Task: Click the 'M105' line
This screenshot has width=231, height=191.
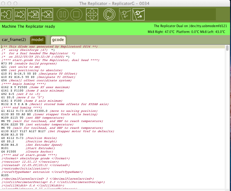Action: coord(5,175)
